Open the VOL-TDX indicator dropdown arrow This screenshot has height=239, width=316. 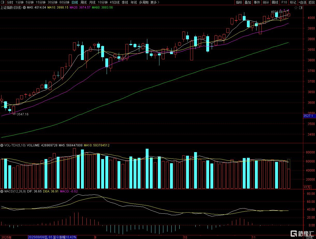pos(2,145)
